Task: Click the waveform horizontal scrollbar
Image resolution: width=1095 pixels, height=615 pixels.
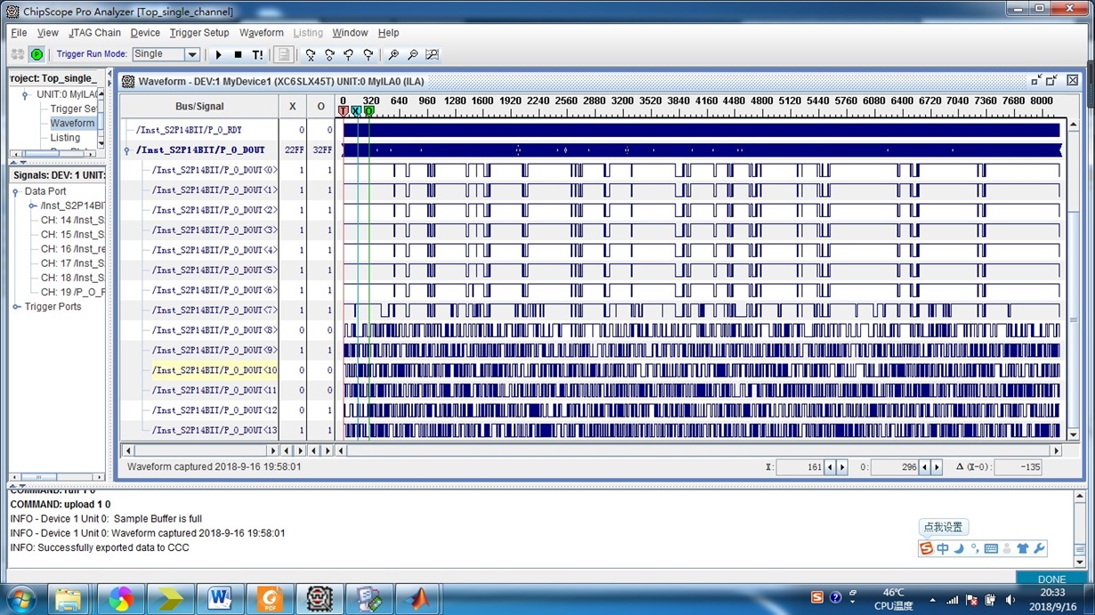Action: pyautogui.click(x=699, y=451)
